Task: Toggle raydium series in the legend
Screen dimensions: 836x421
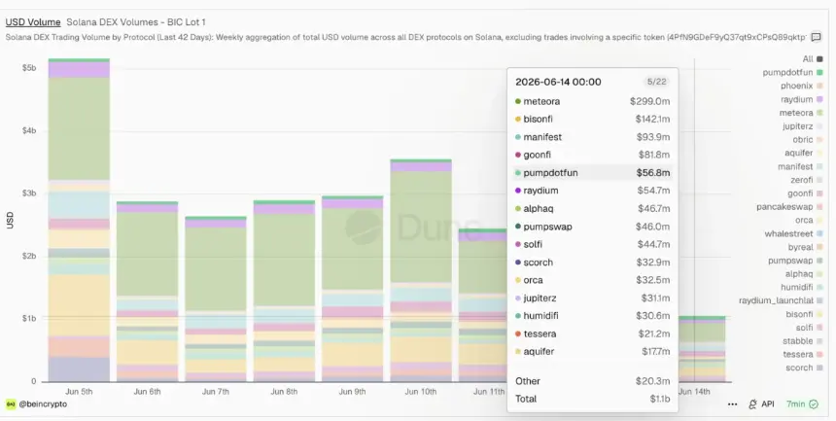Action: click(x=801, y=99)
